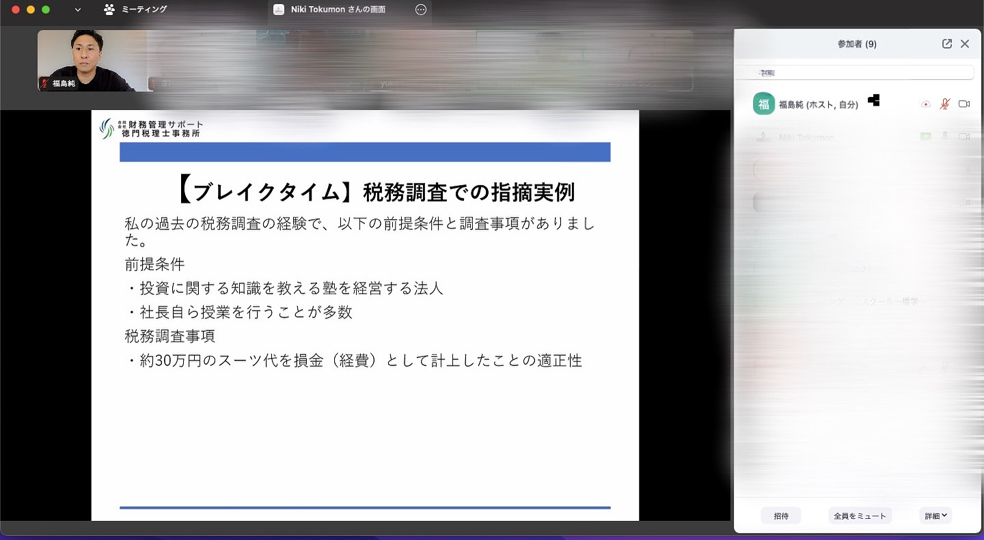Pop out the participants panel
The width and height of the screenshot is (984, 540).
946,44
